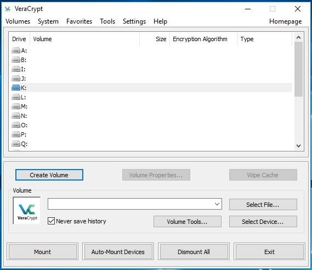This screenshot has height=270, width=312.
Task: Click the drive icon for J:
Action: click(x=16, y=78)
